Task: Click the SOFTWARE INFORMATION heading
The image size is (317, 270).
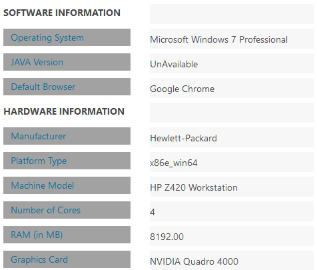Action: coord(62,13)
